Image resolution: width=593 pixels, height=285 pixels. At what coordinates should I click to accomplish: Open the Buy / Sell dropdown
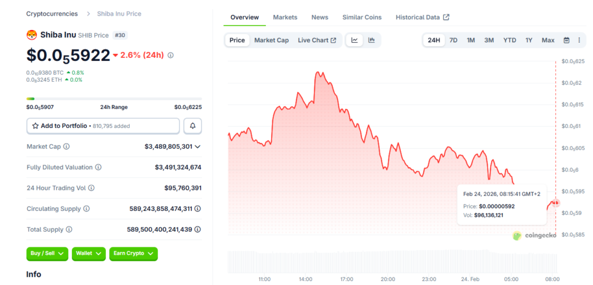click(47, 254)
